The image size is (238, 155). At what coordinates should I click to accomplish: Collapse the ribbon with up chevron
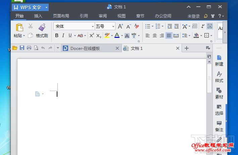coord(189,7)
